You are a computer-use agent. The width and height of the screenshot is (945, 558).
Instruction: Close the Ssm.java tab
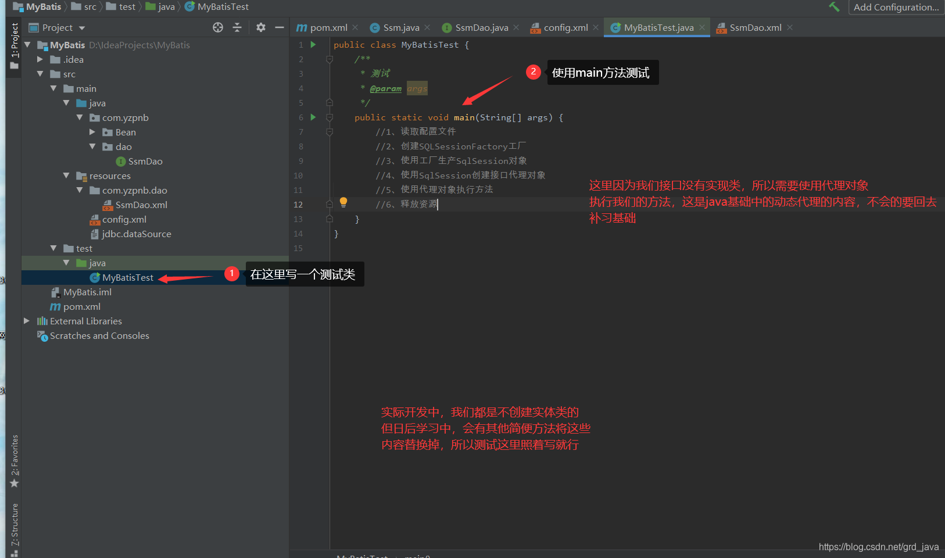pos(427,27)
